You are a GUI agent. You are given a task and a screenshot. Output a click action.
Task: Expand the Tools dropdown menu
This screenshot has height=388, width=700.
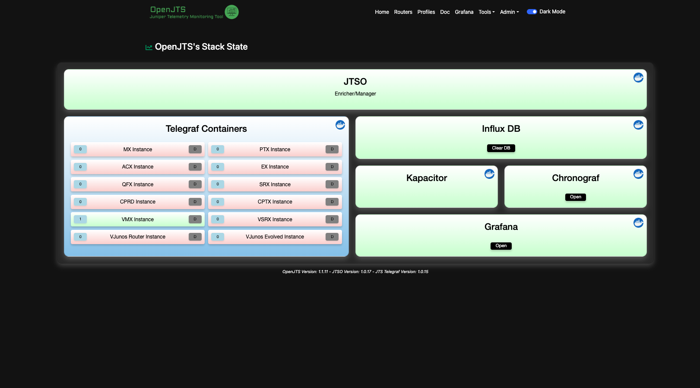point(486,12)
